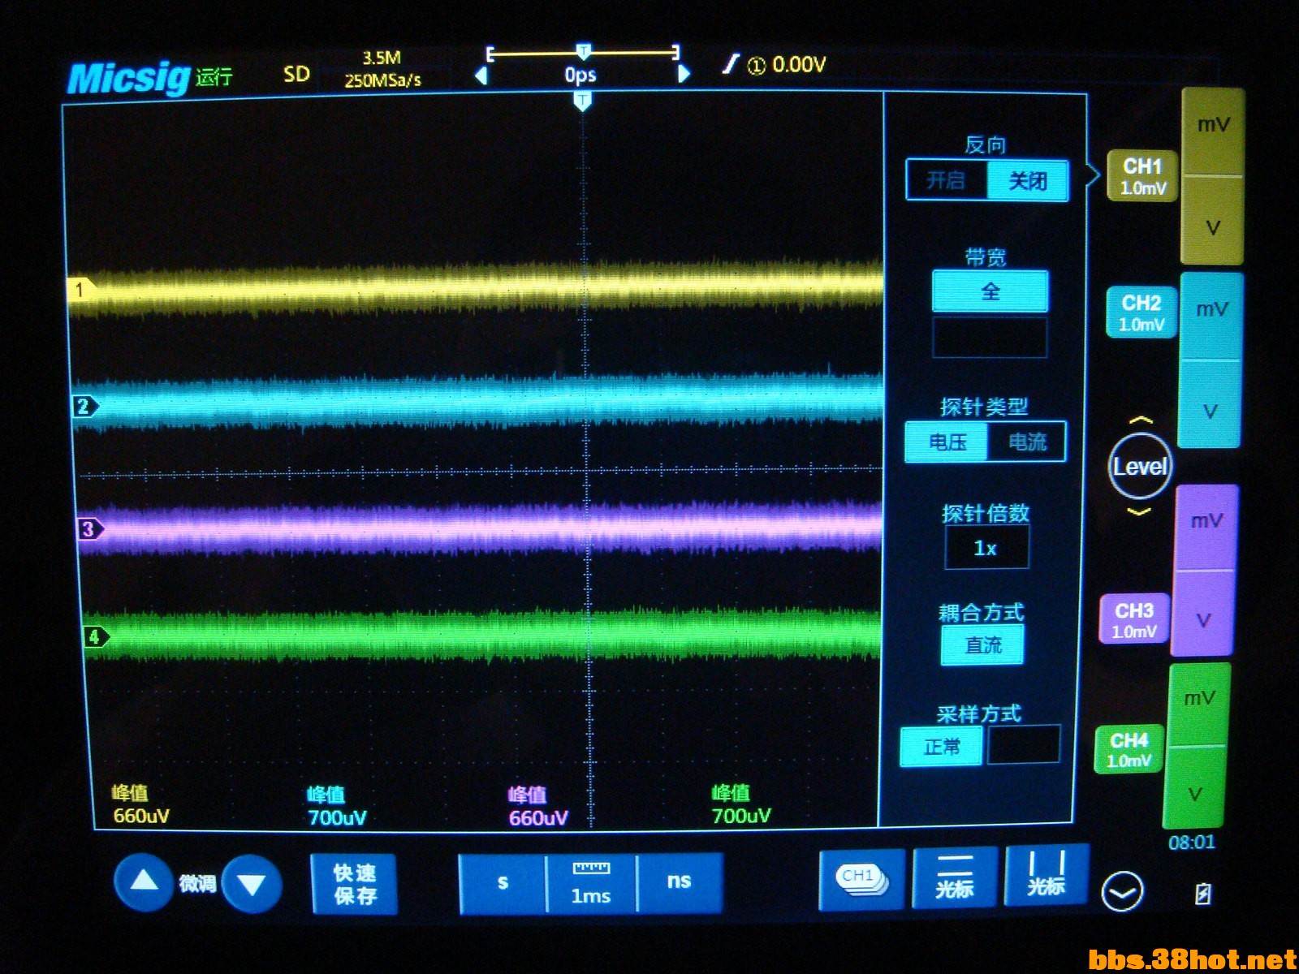Move waveform left with the left arrow
This screenshot has height=974, width=1299.
[482, 75]
